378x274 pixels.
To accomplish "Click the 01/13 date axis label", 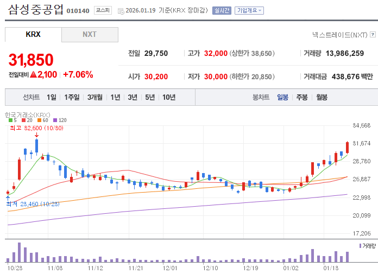I will pos(331,268).
